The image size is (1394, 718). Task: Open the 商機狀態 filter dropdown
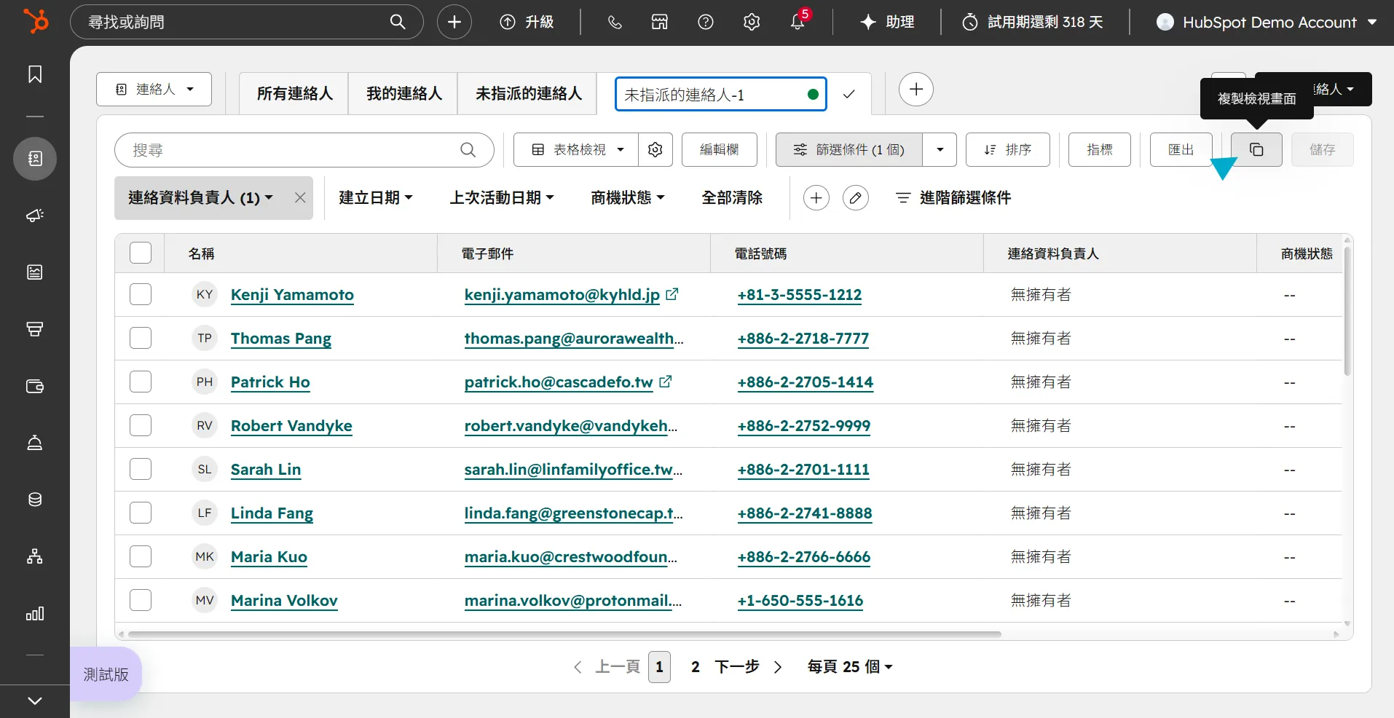click(628, 197)
